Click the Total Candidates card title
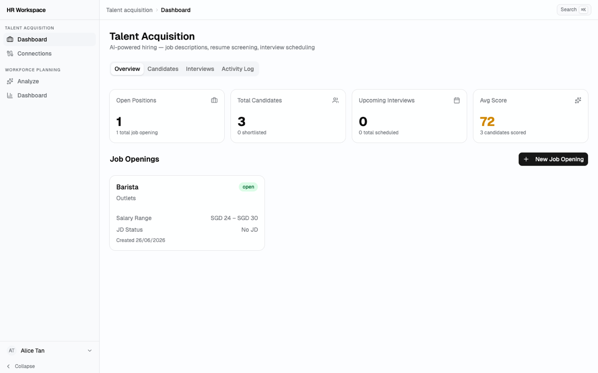Screen dimensions: 598x373 pyautogui.click(x=260, y=100)
